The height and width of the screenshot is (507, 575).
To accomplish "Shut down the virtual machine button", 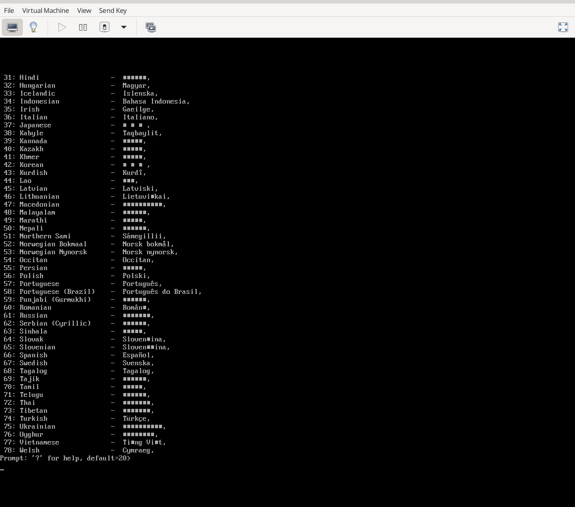I will (x=105, y=27).
